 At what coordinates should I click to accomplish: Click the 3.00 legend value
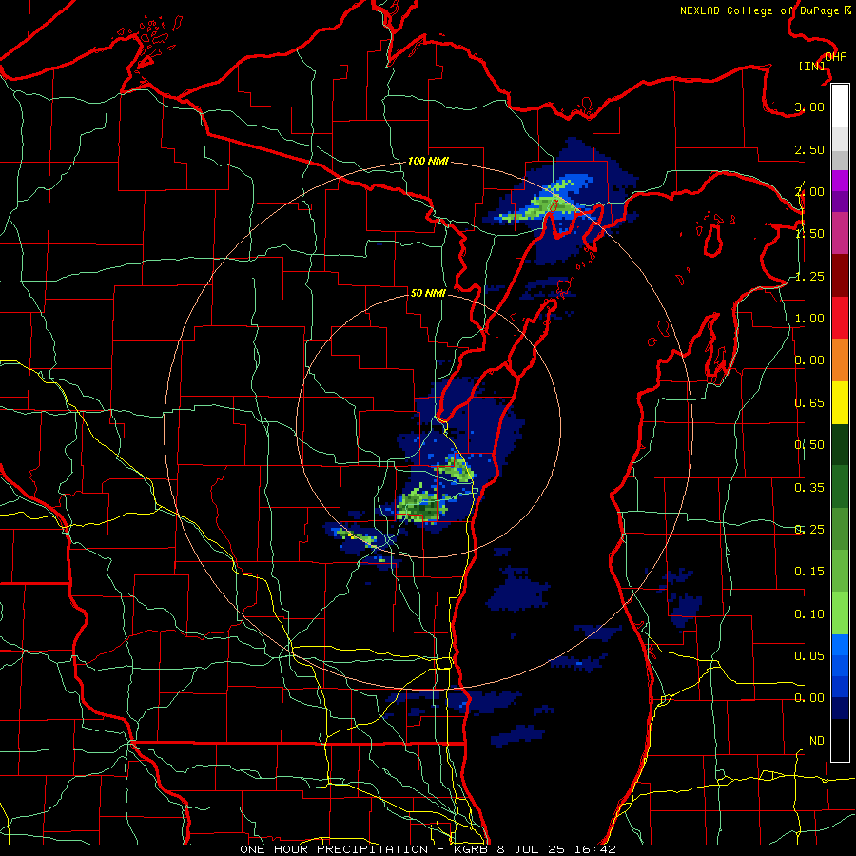[809, 107]
